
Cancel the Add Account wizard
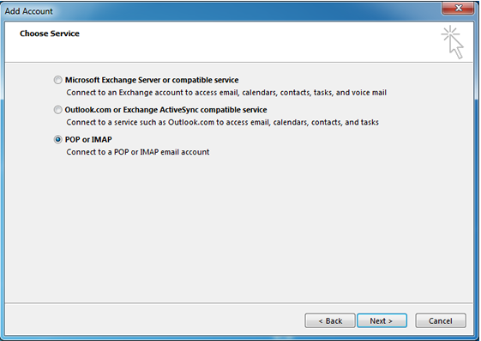point(441,320)
